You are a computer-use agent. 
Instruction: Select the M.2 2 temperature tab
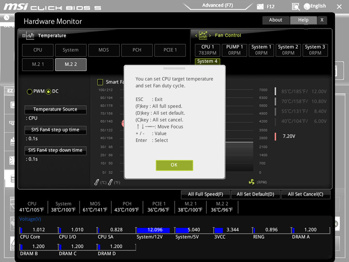71,65
